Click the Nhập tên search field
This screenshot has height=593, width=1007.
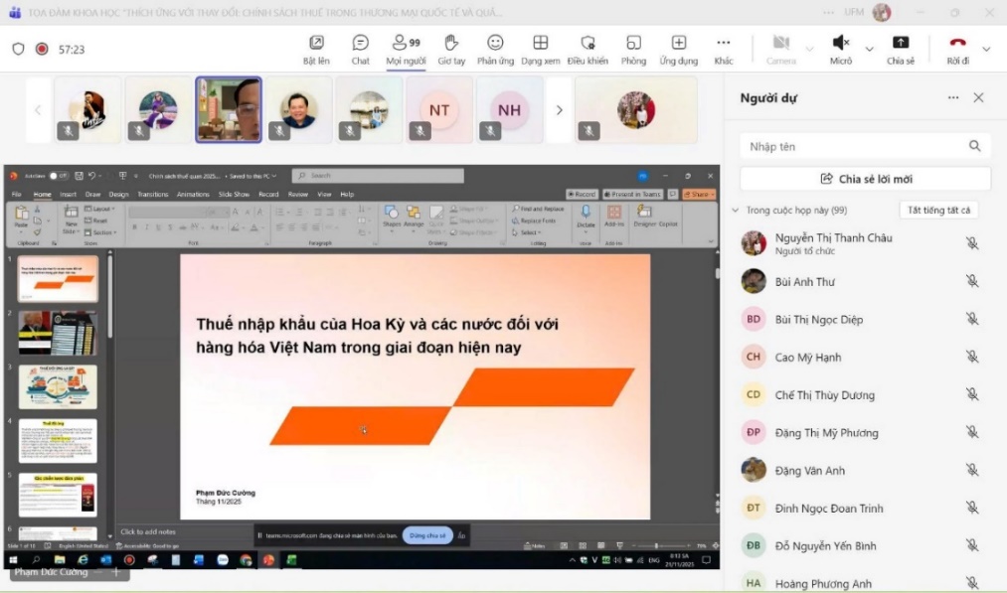855,146
